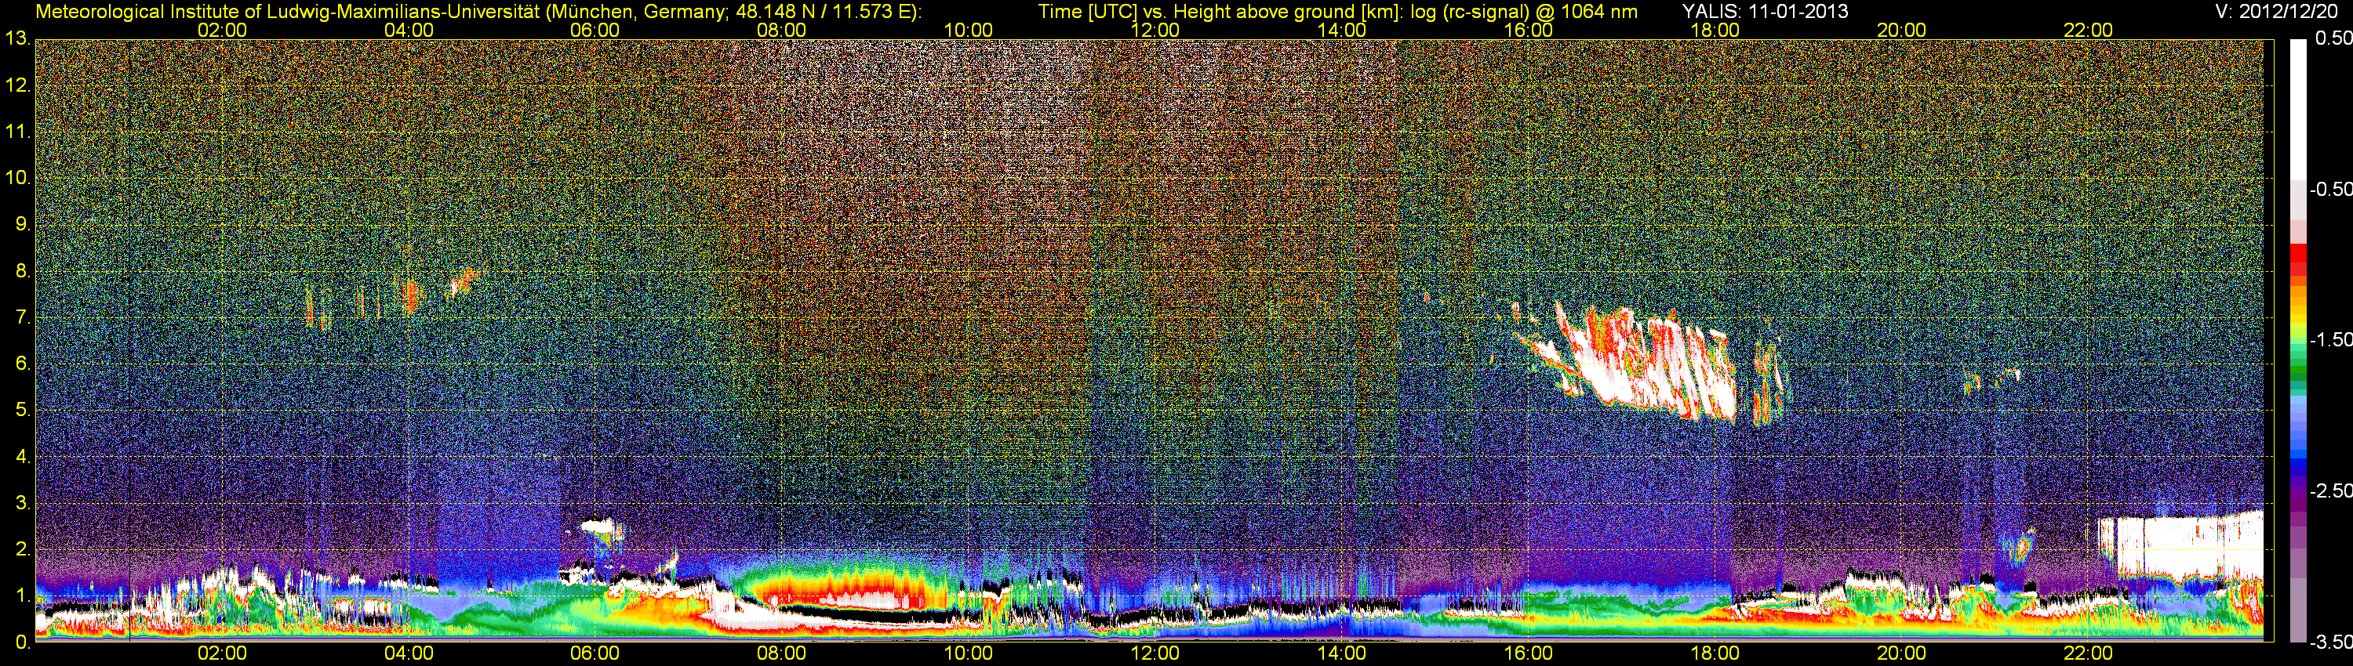The width and height of the screenshot is (2353, 666).
Task: Click the 16:00 label on the bottom time axis
Action: click(x=1528, y=653)
